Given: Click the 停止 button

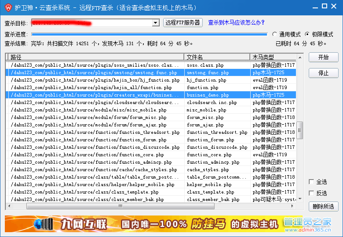Looking at the screenshot, I should [323, 73].
